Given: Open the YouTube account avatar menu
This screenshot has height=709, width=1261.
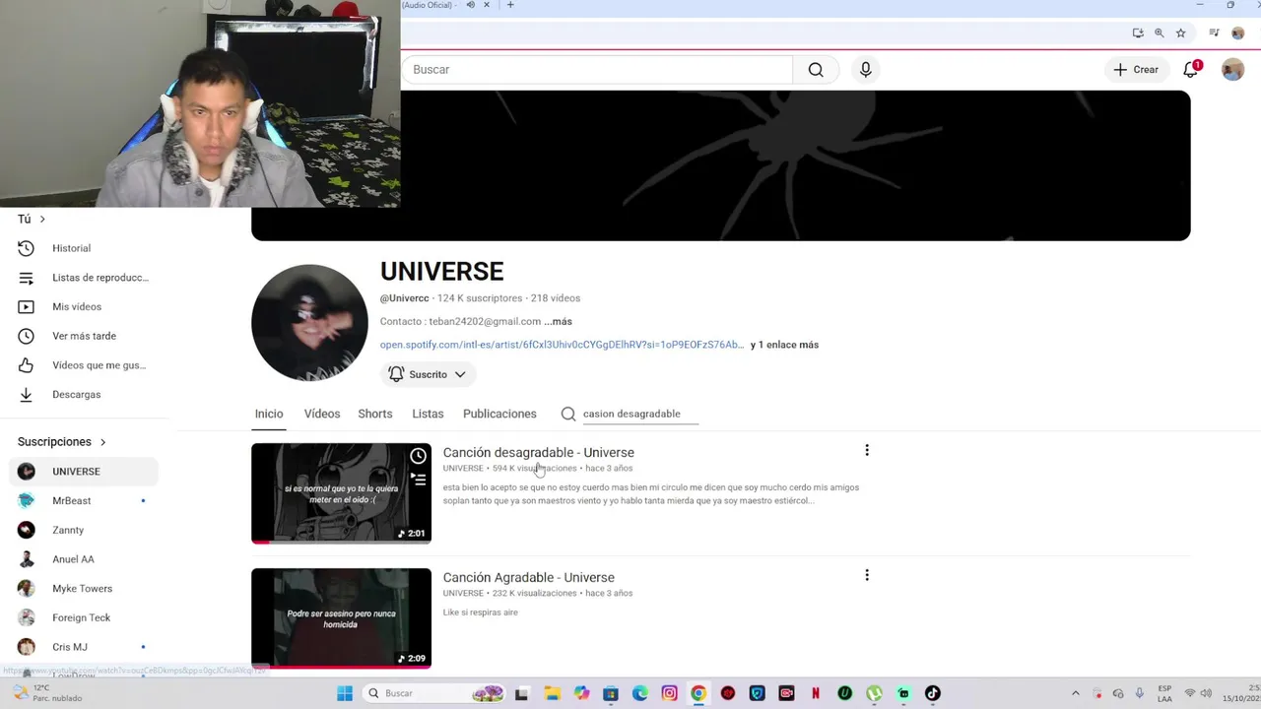Looking at the screenshot, I should point(1232,70).
